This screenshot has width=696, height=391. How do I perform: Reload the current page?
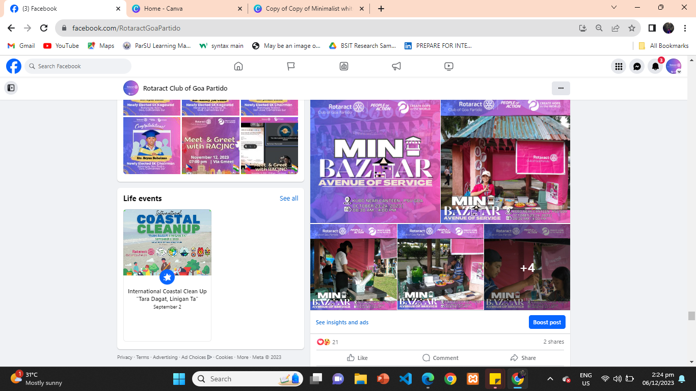pos(44,28)
